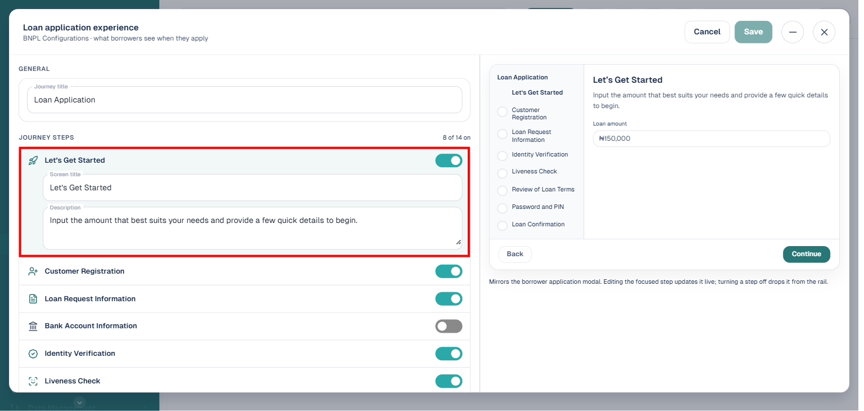Toggle off the Identity Verification step
This screenshot has height=411, width=864.
click(x=449, y=354)
